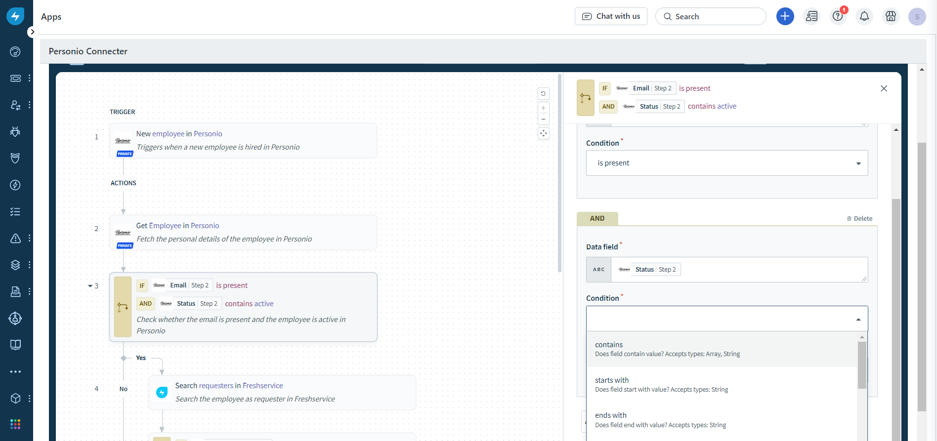Select the Get Employee in Personio step
This screenshot has width=937, height=441.
pyautogui.click(x=243, y=232)
